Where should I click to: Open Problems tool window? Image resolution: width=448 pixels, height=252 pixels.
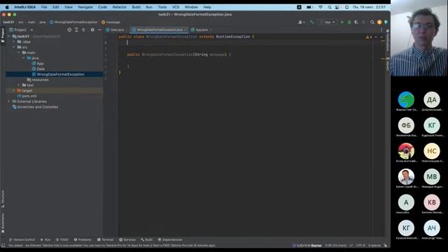(83, 239)
